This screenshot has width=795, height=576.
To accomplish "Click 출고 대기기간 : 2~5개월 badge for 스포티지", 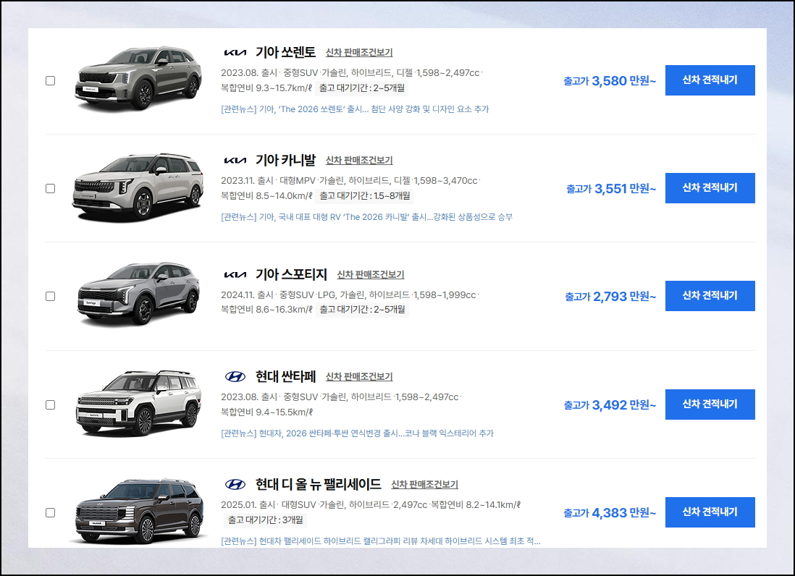I will (362, 310).
